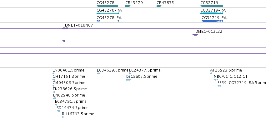This screenshot has width=266, height=119.
Task: Click the CR43279 gene arrow
Action: tap(128, 6)
